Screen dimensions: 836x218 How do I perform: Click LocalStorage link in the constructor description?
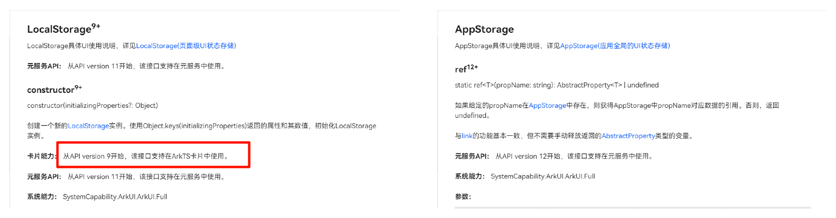click(x=88, y=126)
